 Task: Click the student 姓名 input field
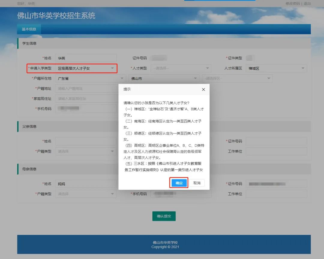pos(86,58)
